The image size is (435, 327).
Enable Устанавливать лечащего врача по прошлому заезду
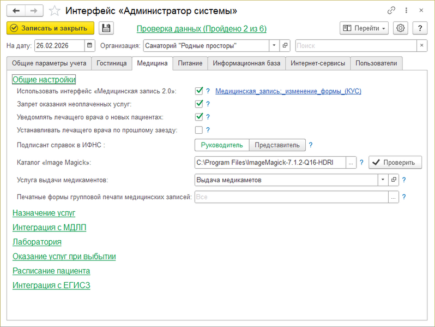pos(199,130)
